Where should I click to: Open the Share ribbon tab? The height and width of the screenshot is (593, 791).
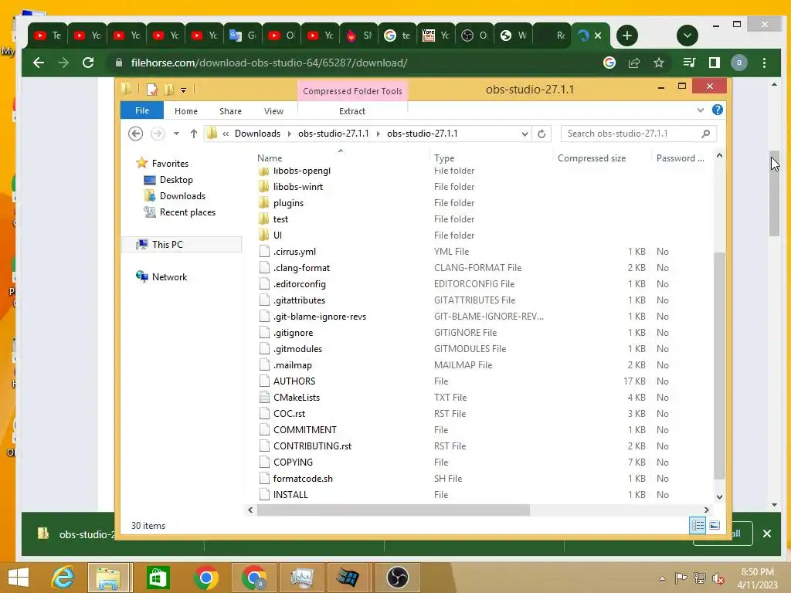coord(230,111)
